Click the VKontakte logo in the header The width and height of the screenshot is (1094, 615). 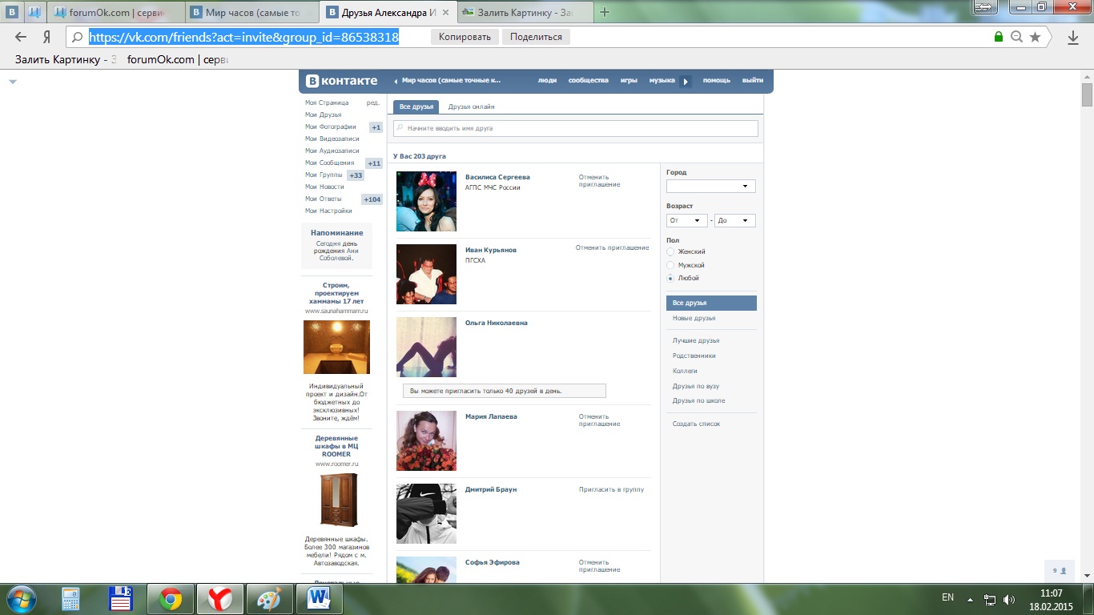(341, 81)
